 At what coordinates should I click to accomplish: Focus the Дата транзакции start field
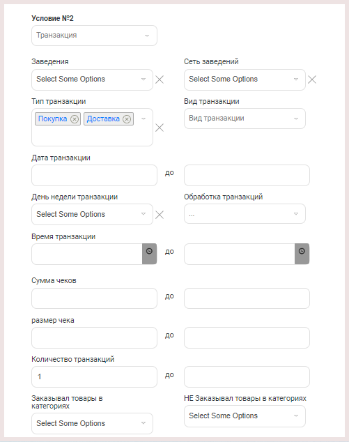(x=94, y=175)
